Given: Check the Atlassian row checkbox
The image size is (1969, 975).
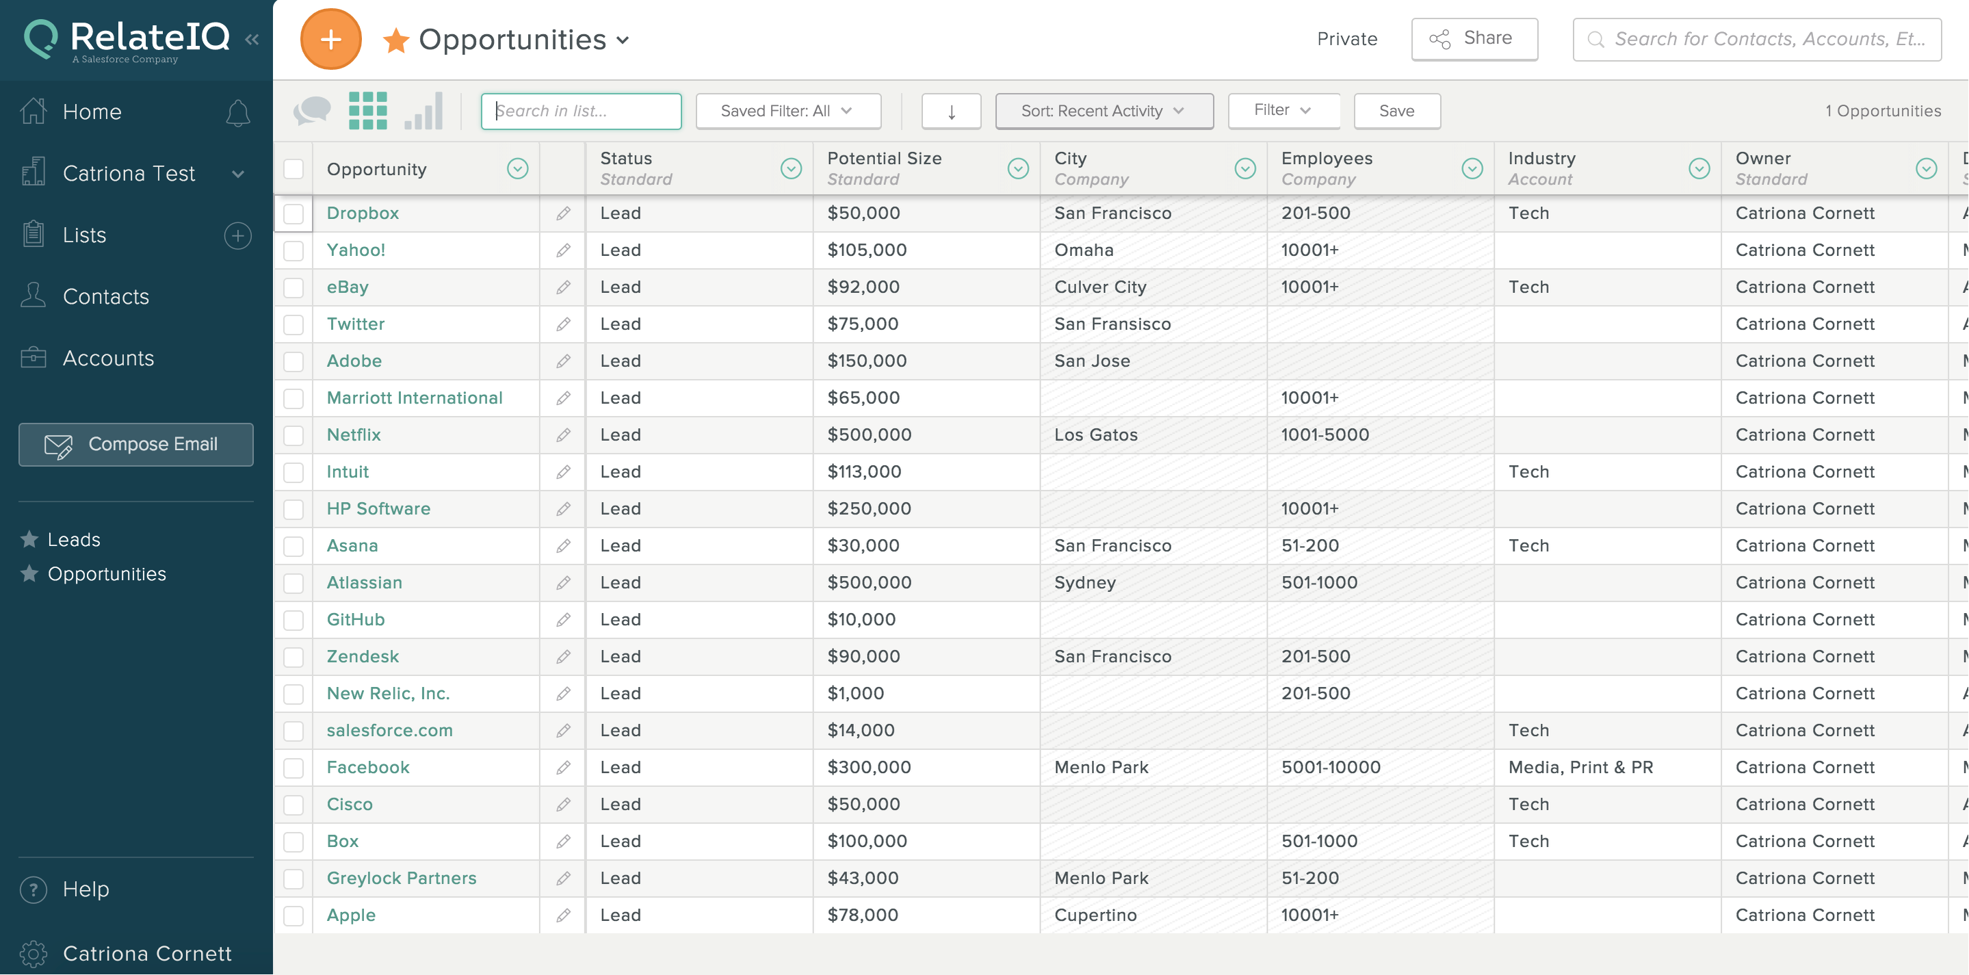Looking at the screenshot, I should (294, 583).
